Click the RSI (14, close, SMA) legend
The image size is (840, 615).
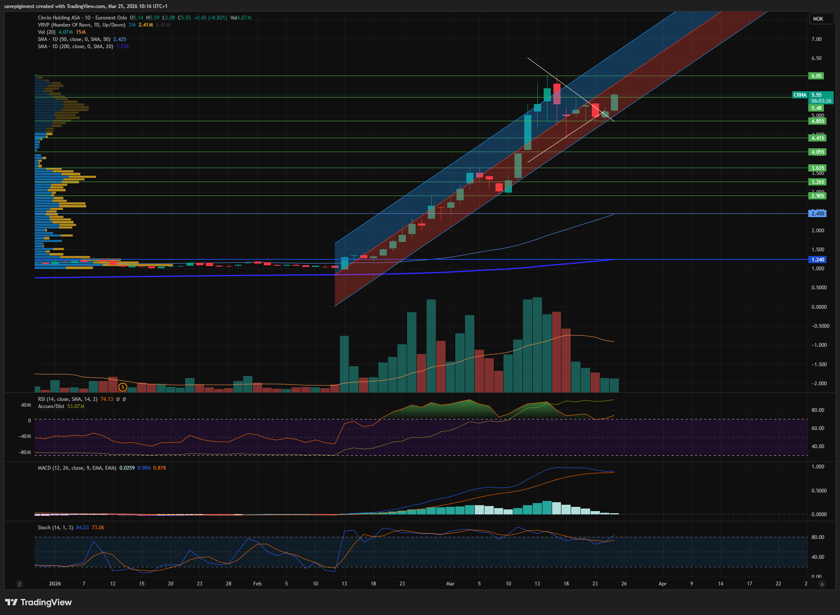[x=67, y=399]
